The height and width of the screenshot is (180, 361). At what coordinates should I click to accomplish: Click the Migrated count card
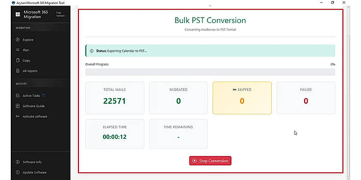pyautogui.click(x=179, y=98)
